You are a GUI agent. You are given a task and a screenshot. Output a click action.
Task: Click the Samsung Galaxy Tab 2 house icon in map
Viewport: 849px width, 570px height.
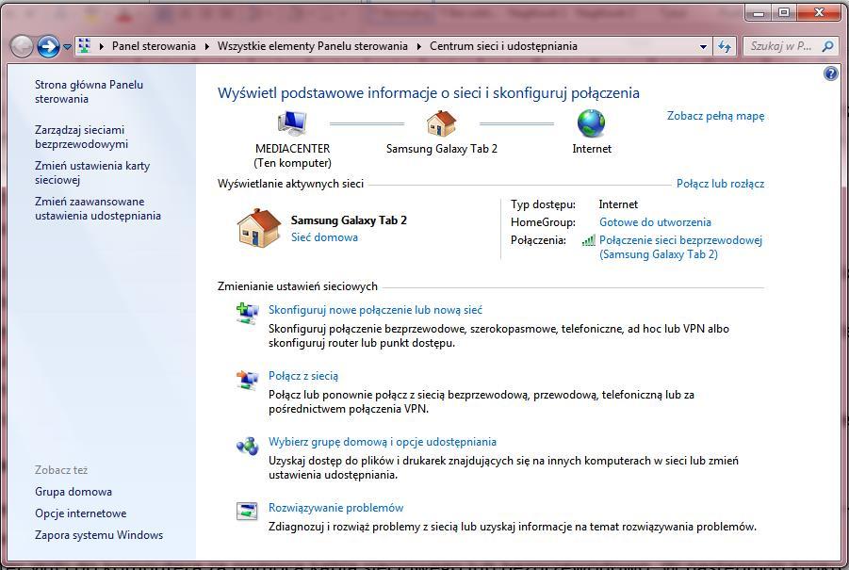point(441,122)
